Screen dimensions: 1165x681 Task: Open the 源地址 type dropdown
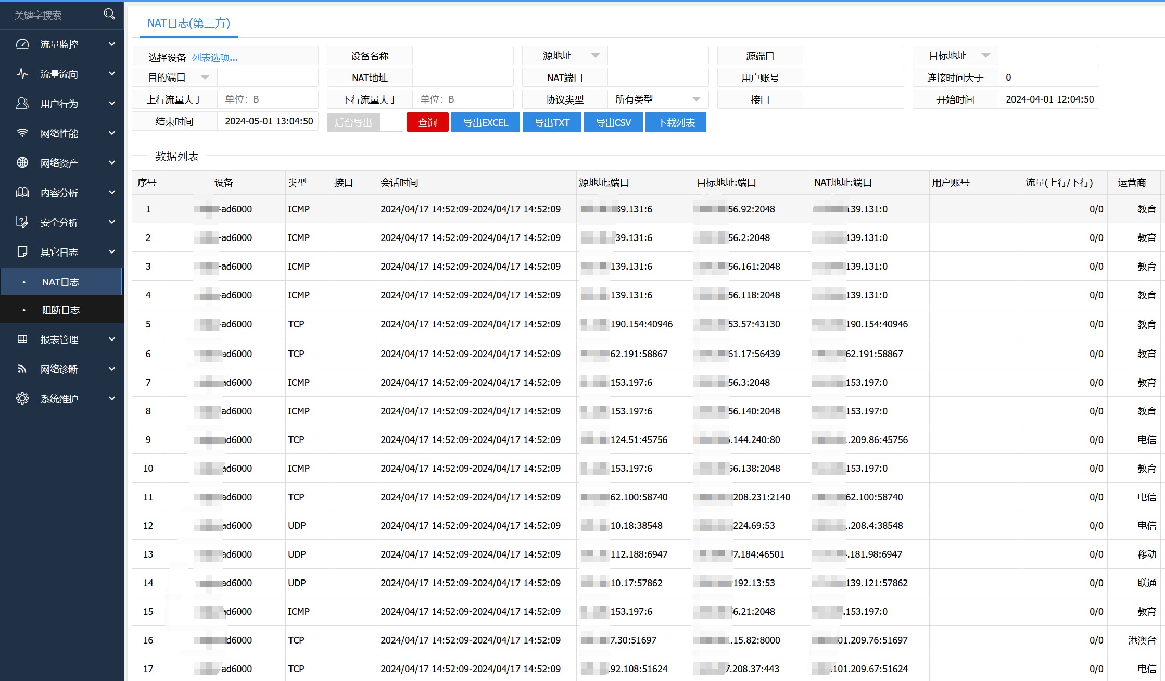pos(596,56)
